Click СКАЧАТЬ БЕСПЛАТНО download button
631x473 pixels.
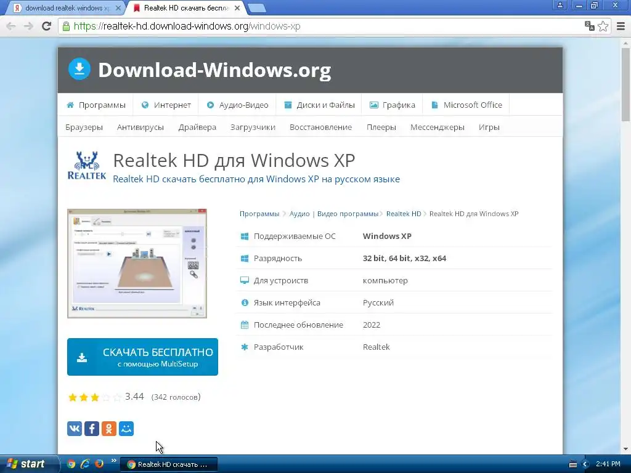point(142,357)
